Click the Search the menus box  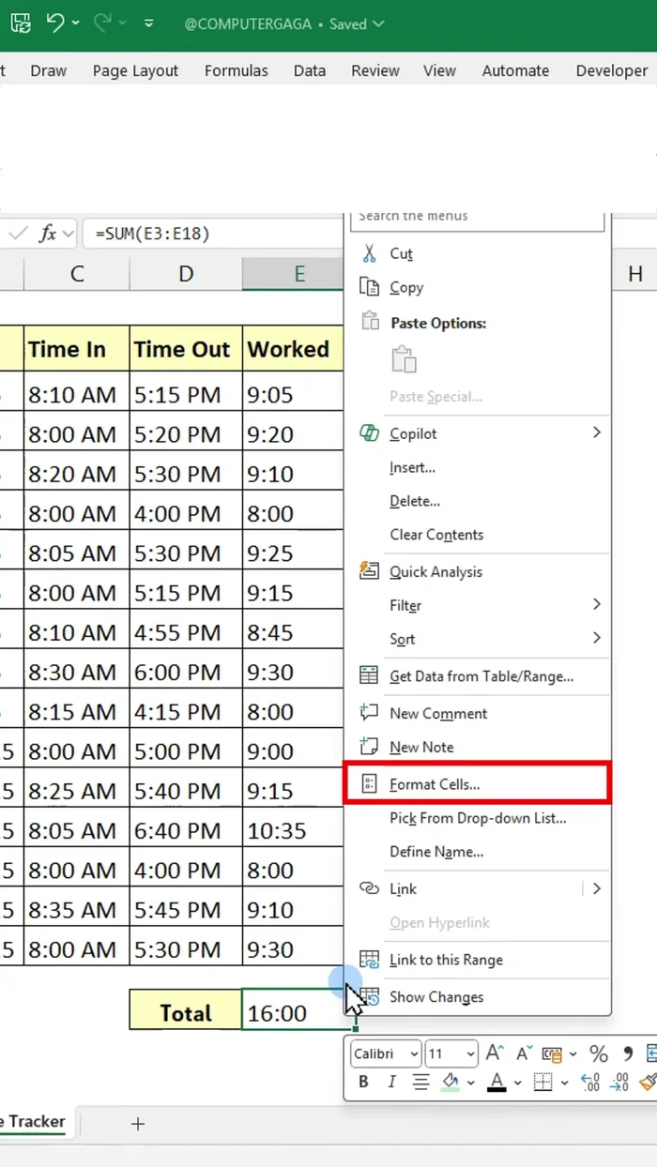click(478, 219)
